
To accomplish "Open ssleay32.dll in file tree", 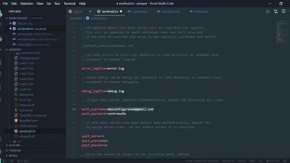I will pyautogui.click(x=27, y=136).
